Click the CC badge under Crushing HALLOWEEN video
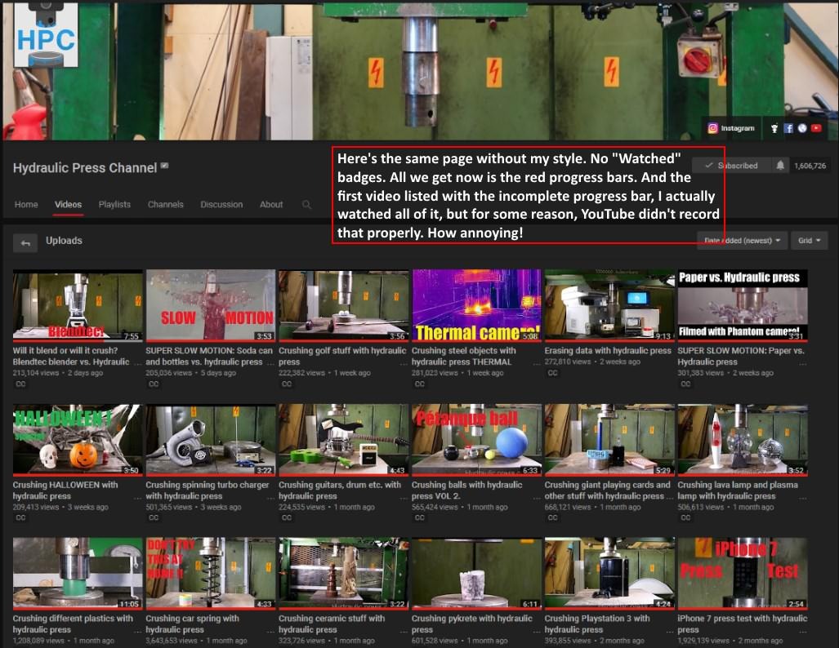Screen dimensions: 839x648 pos(21,517)
